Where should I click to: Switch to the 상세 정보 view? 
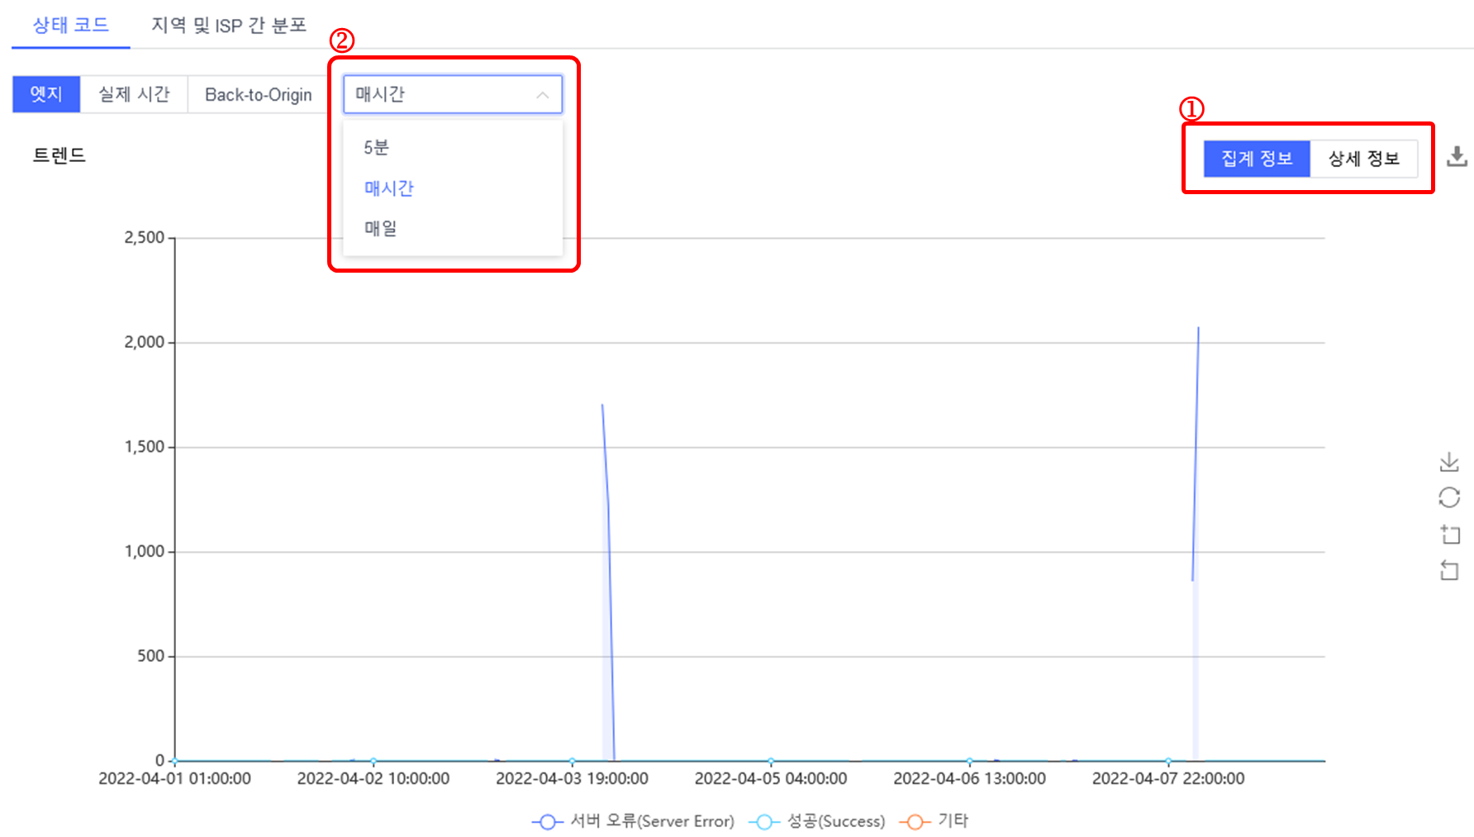coord(1364,159)
